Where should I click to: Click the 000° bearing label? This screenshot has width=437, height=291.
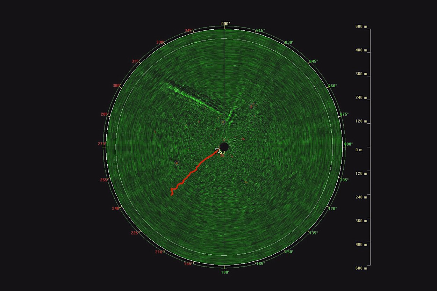tap(225, 24)
